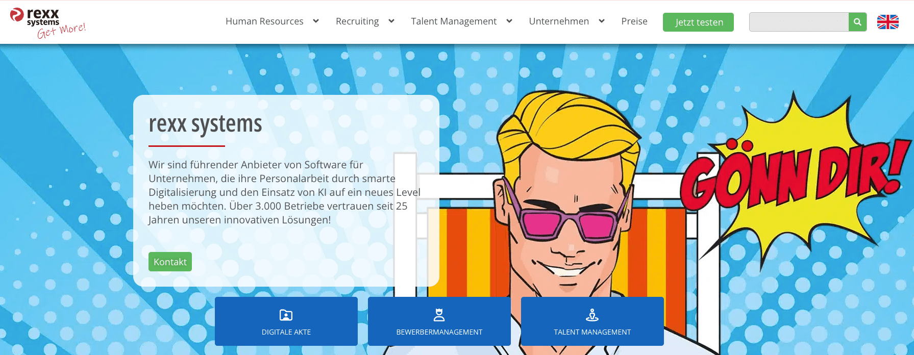Click the Talent Management tile icon

pyautogui.click(x=592, y=315)
